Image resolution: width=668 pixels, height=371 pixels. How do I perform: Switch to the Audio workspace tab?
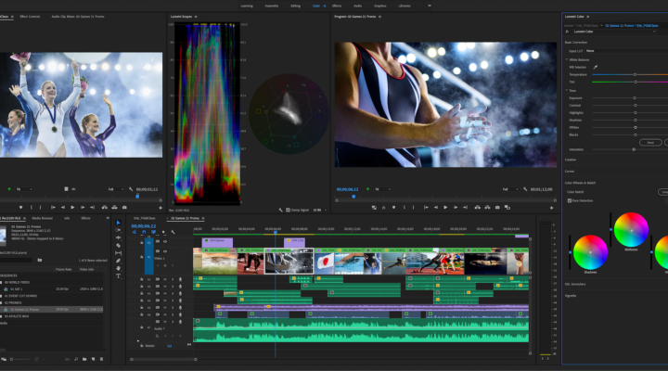(x=357, y=6)
